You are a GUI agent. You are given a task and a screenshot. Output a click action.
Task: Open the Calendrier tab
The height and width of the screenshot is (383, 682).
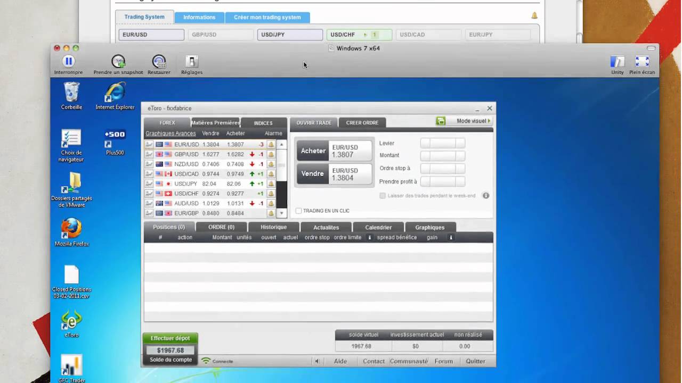[x=378, y=227]
